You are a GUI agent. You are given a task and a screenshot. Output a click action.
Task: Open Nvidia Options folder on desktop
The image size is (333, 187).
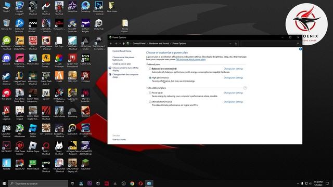125,26
